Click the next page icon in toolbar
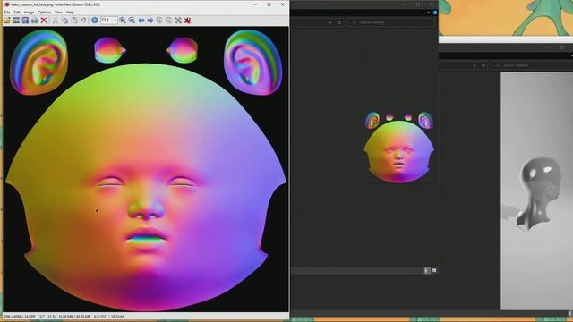 (x=169, y=21)
